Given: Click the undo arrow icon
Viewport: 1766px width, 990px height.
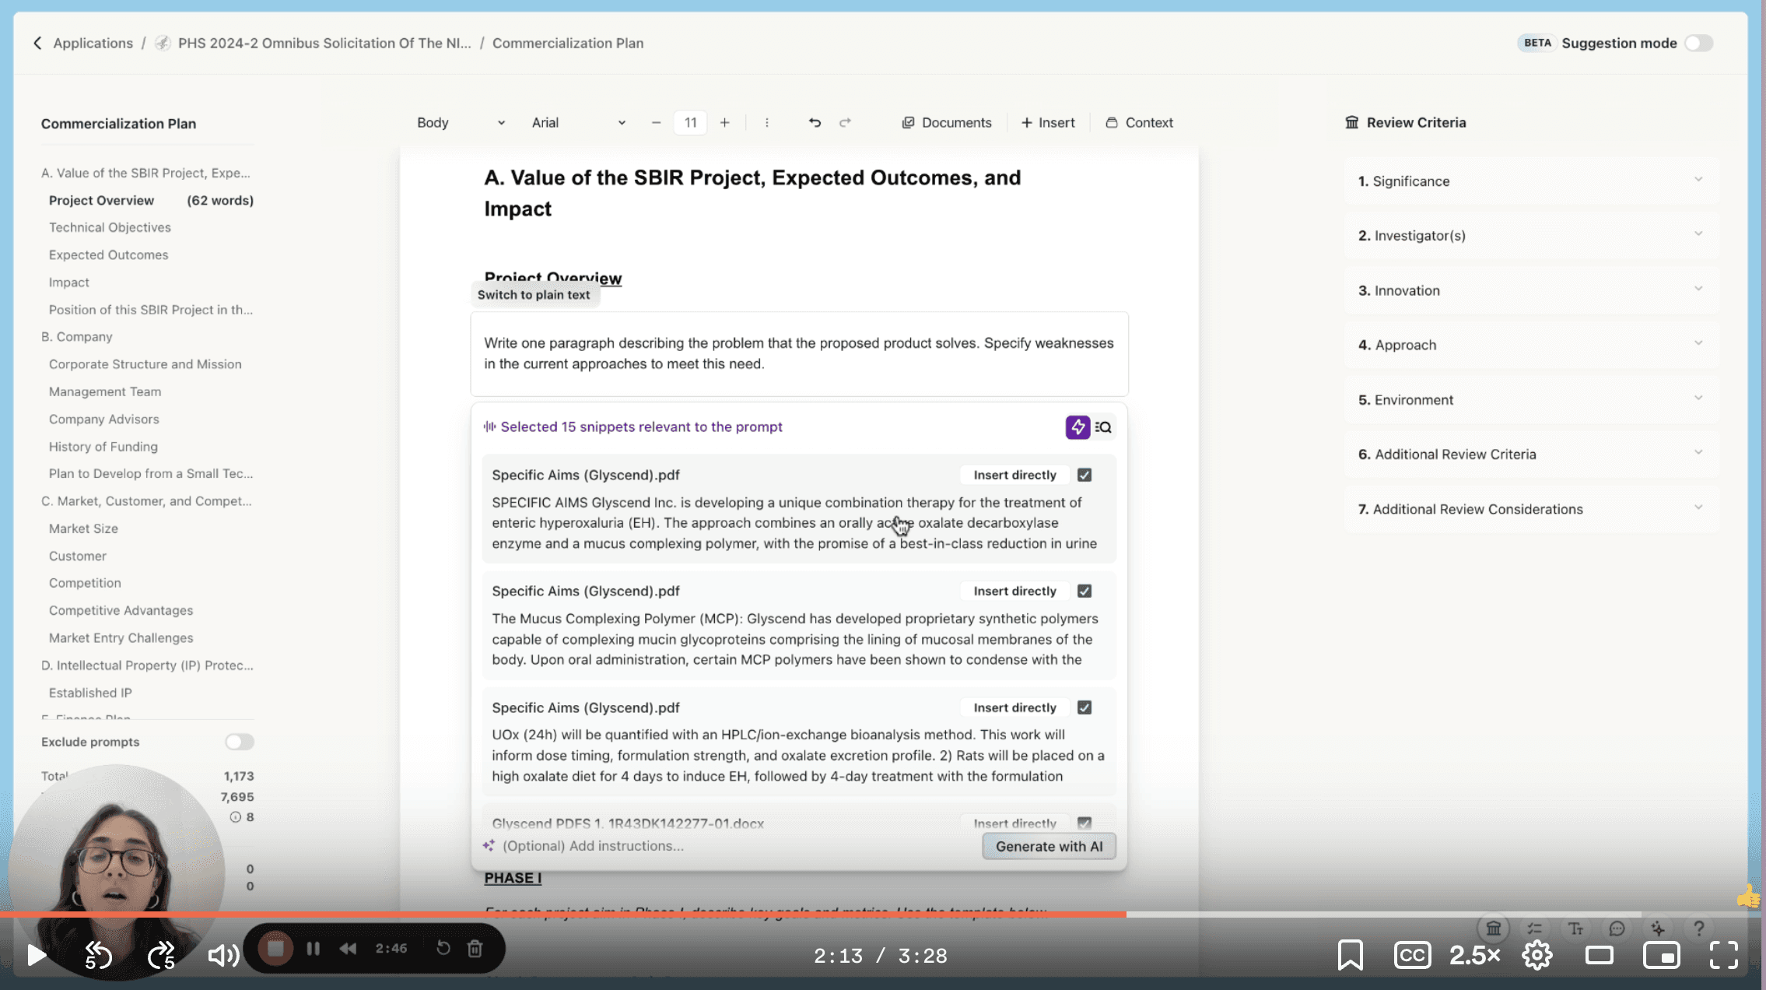Looking at the screenshot, I should coord(814,121).
